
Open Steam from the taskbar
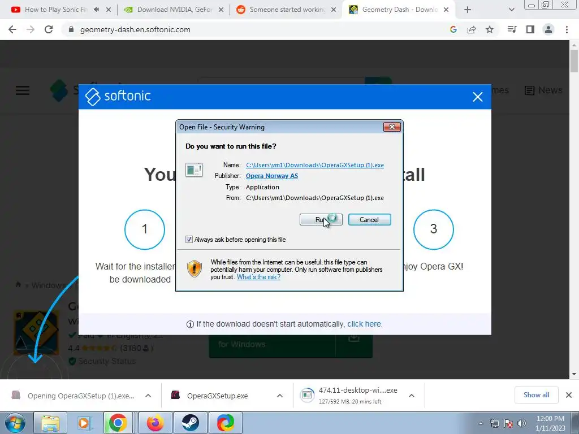[191, 423]
